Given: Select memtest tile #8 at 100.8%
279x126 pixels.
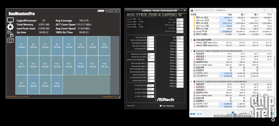Looking at the screenshot, I should (x=104, y=46).
